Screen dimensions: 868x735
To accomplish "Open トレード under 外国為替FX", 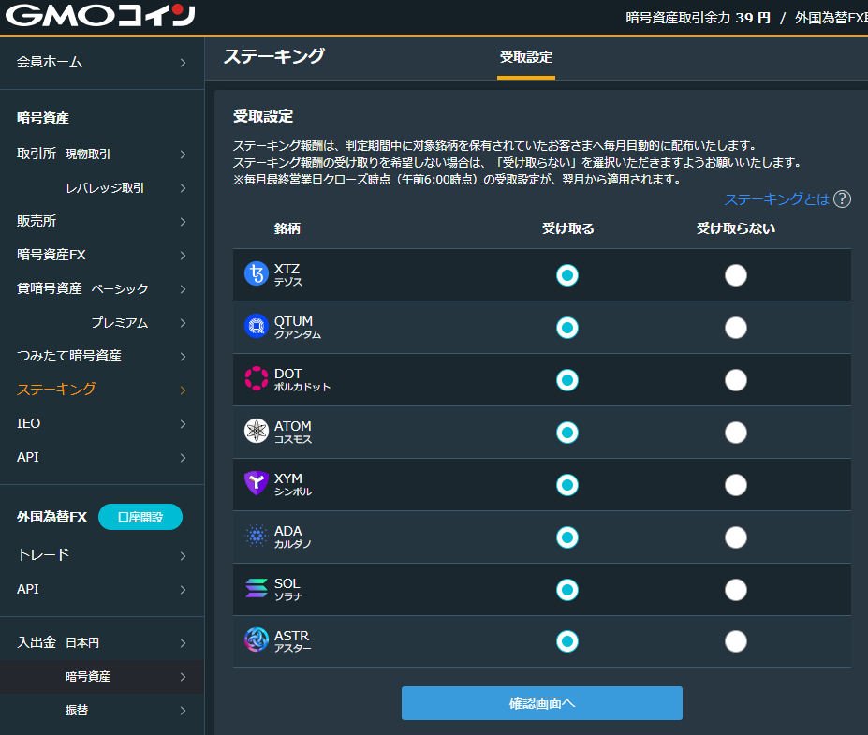I will tap(102, 554).
